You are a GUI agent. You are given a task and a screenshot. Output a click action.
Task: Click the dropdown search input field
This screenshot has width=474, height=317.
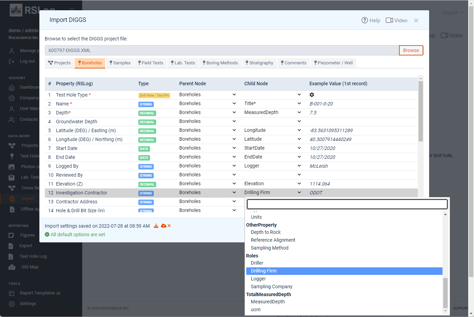347,204
